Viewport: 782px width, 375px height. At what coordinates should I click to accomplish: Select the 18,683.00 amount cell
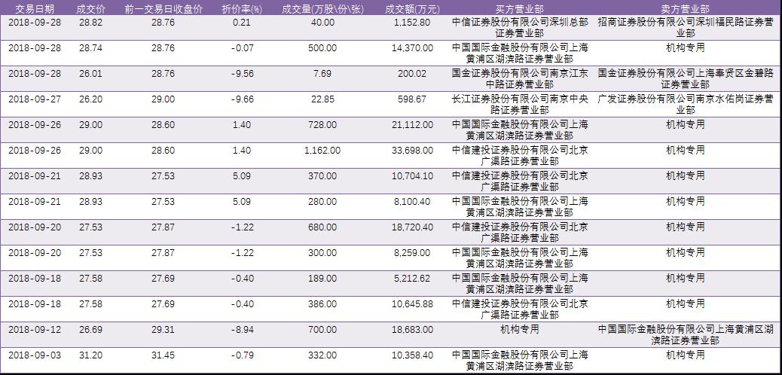point(412,329)
